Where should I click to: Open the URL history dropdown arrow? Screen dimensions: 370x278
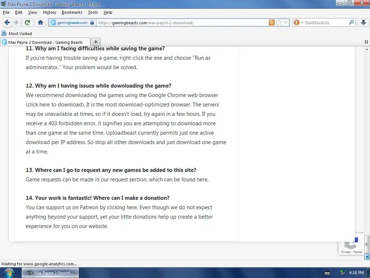[285, 23]
